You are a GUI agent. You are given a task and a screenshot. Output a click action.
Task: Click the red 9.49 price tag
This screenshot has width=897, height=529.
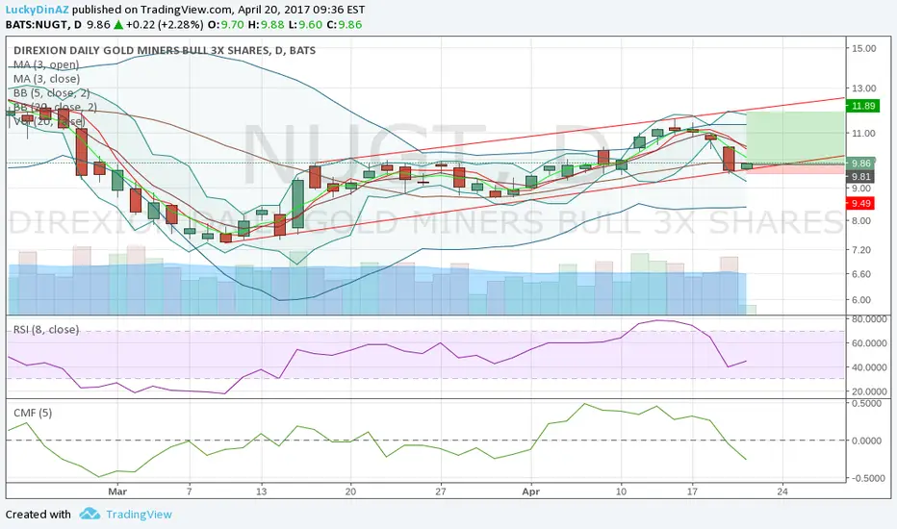[860, 203]
